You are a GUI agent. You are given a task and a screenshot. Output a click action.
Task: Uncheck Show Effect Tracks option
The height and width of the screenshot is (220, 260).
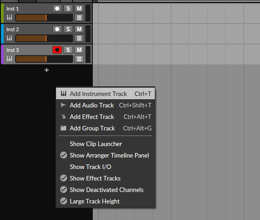click(106, 178)
